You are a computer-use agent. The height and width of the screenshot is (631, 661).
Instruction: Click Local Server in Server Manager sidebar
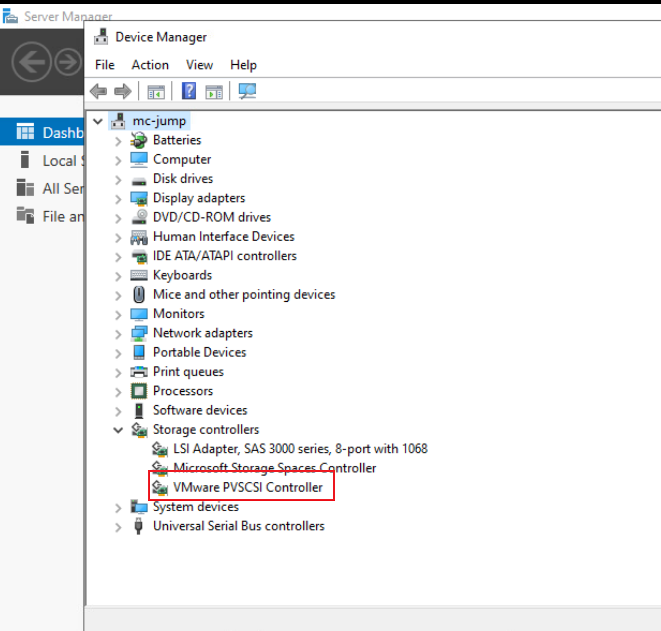pyautogui.click(x=42, y=161)
